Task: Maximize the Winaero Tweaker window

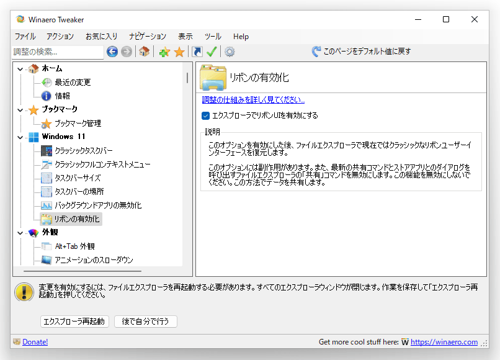Action: [x=446, y=19]
